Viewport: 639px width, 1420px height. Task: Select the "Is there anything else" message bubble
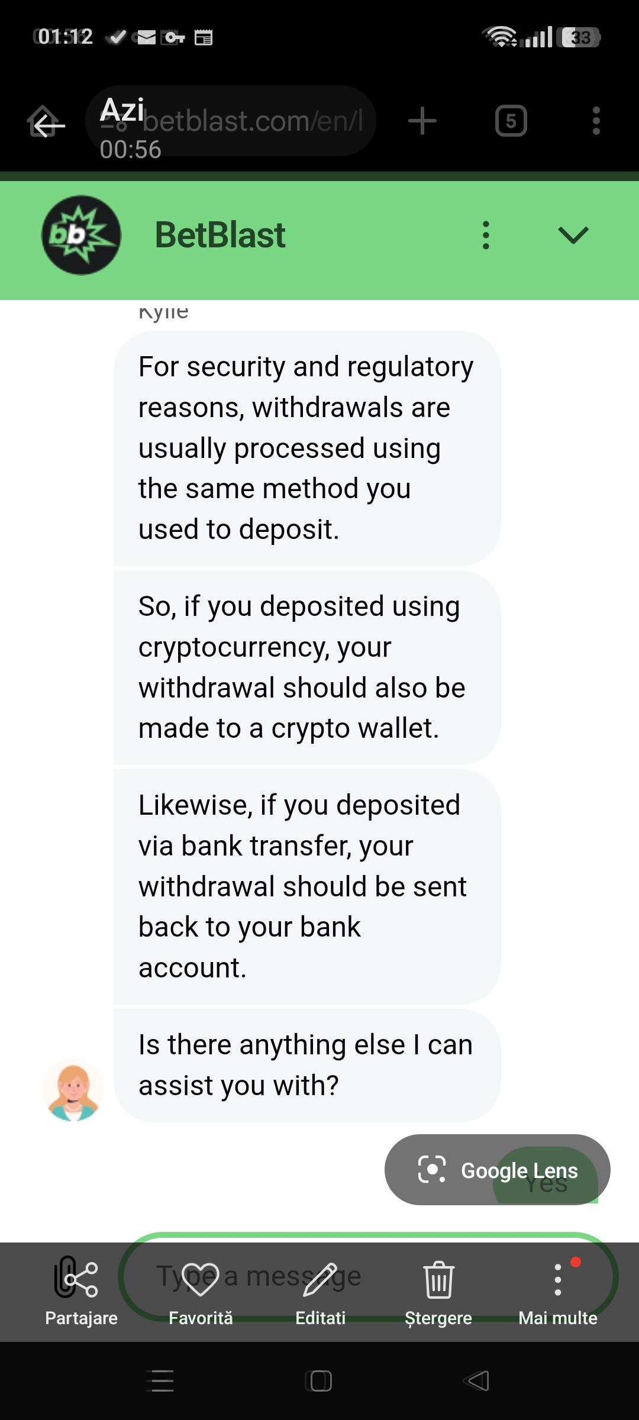[307, 1066]
